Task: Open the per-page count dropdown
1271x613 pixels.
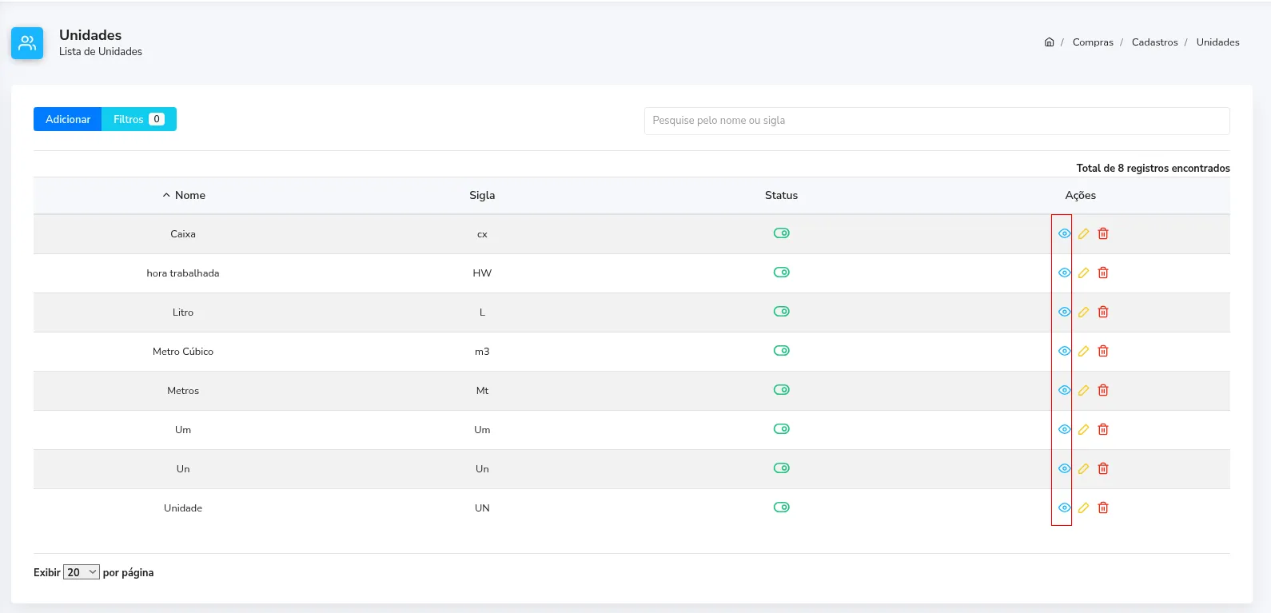Action: coord(82,572)
